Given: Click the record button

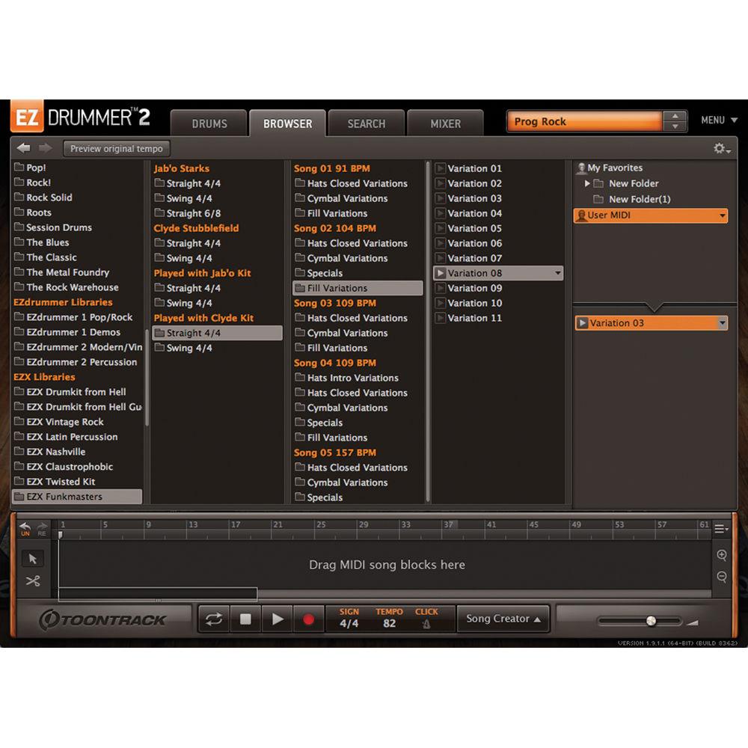Looking at the screenshot, I should (308, 619).
